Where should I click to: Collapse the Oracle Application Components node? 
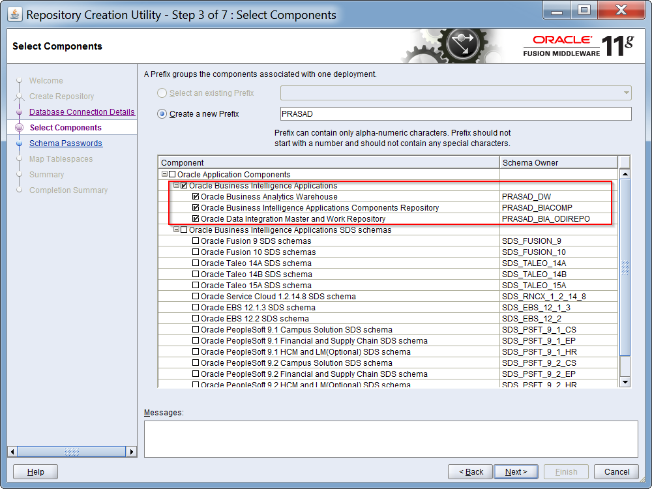pos(164,174)
